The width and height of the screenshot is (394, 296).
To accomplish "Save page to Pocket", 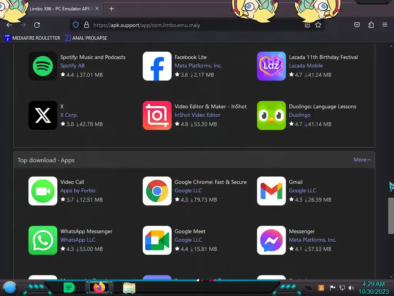I will coord(357,25).
